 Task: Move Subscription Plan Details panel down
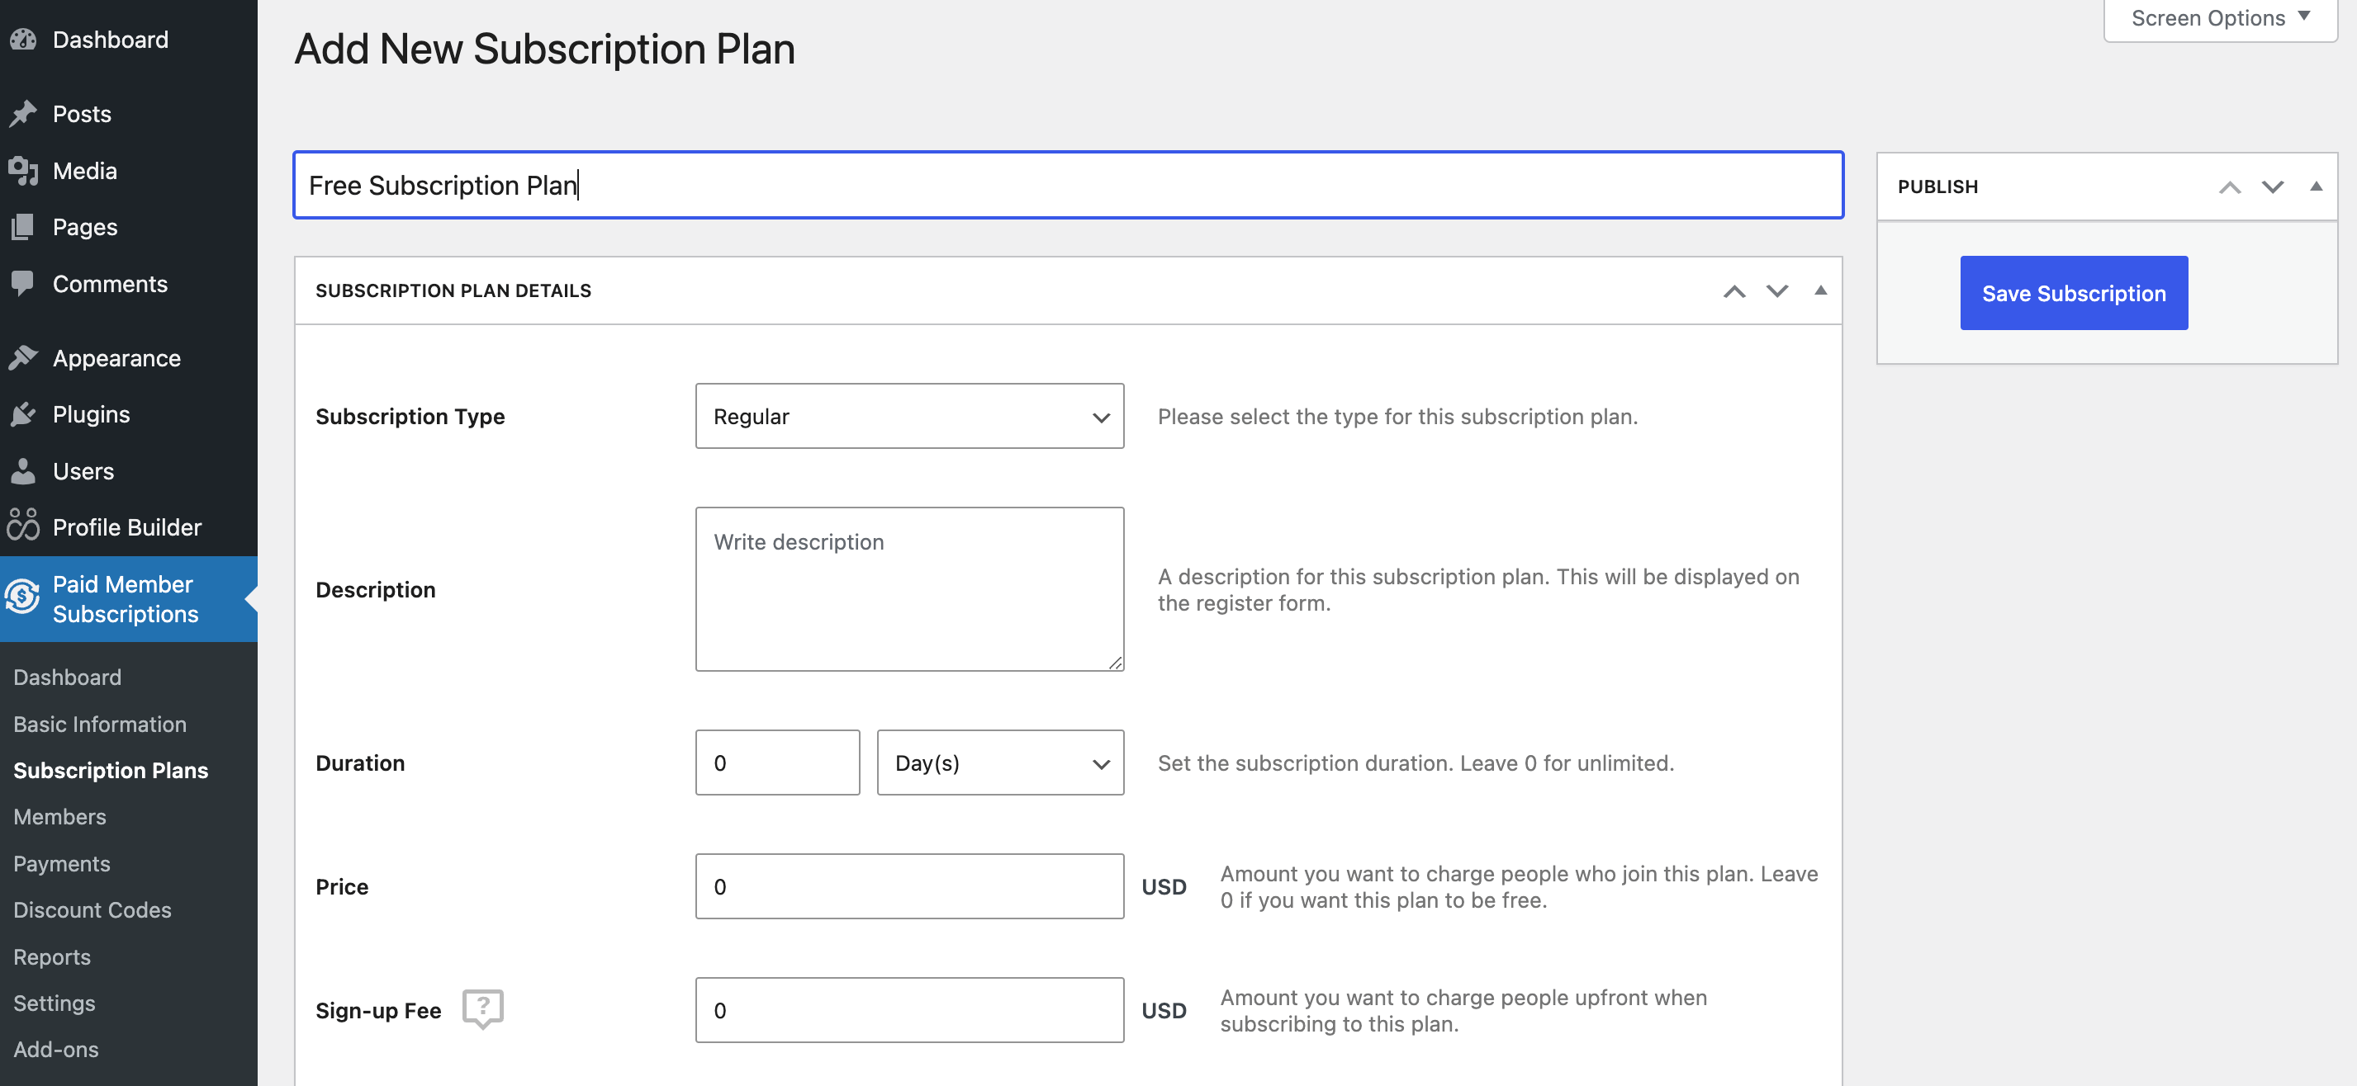pos(1777,290)
